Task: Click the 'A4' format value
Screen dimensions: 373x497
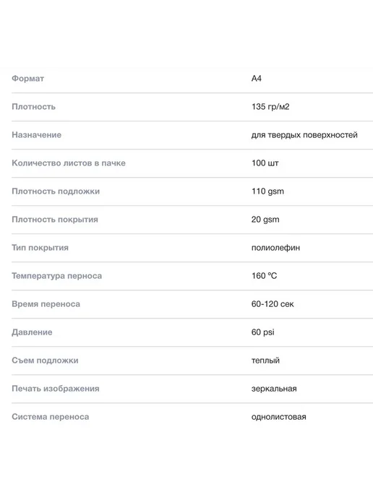Action: [x=257, y=79]
